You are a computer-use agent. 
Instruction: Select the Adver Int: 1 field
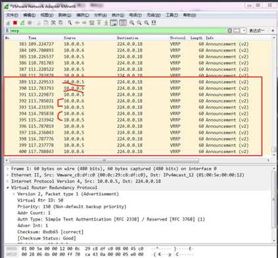(33, 225)
